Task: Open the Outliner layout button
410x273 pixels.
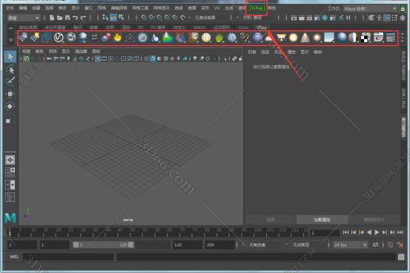Action: pos(10,198)
